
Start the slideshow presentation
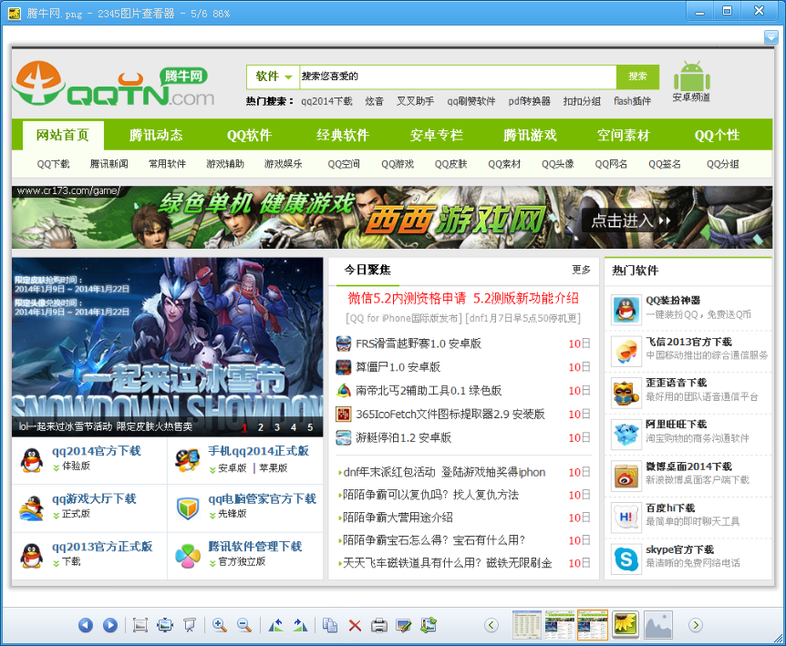[190, 625]
